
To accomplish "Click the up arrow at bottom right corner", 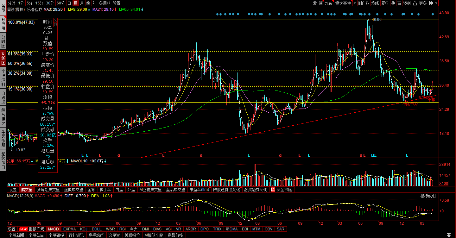I will point(449,235).
